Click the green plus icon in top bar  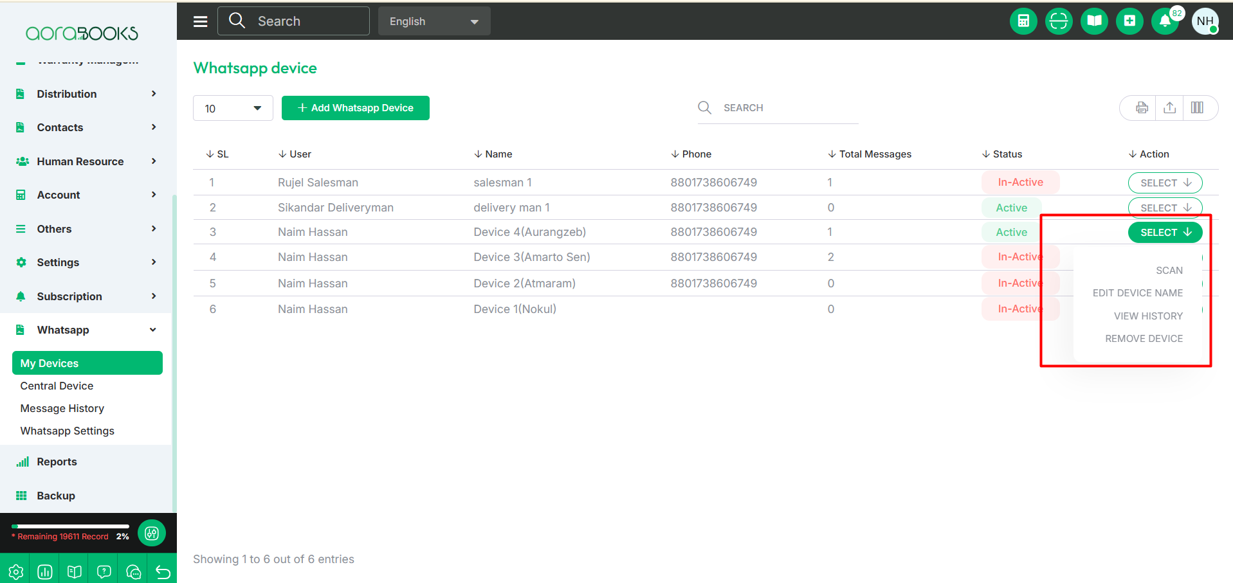coord(1129,21)
